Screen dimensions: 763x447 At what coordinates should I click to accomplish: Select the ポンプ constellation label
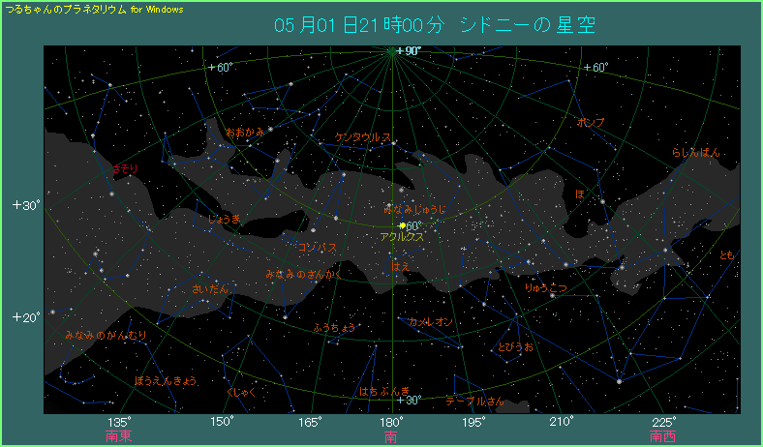(x=590, y=123)
